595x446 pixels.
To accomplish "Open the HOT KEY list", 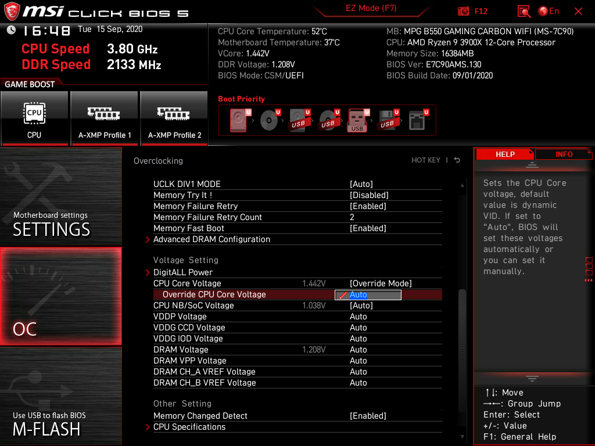I will [426, 160].
